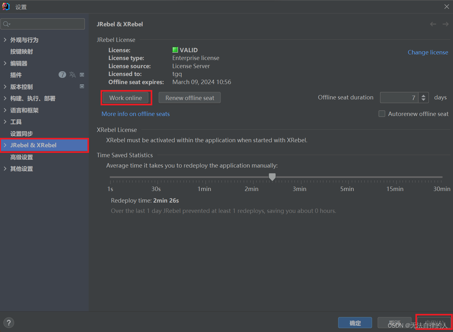
Task: Open the Change license link
Action: click(428, 52)
